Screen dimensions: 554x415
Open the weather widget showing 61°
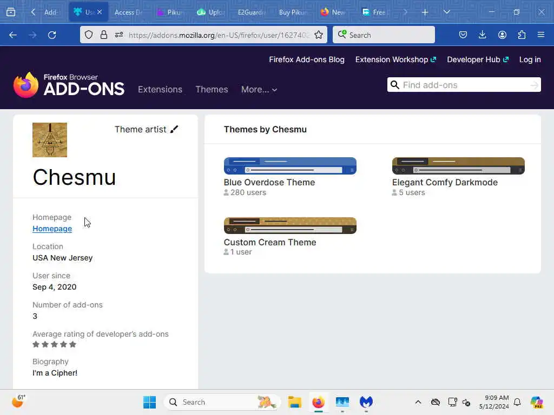18,401
